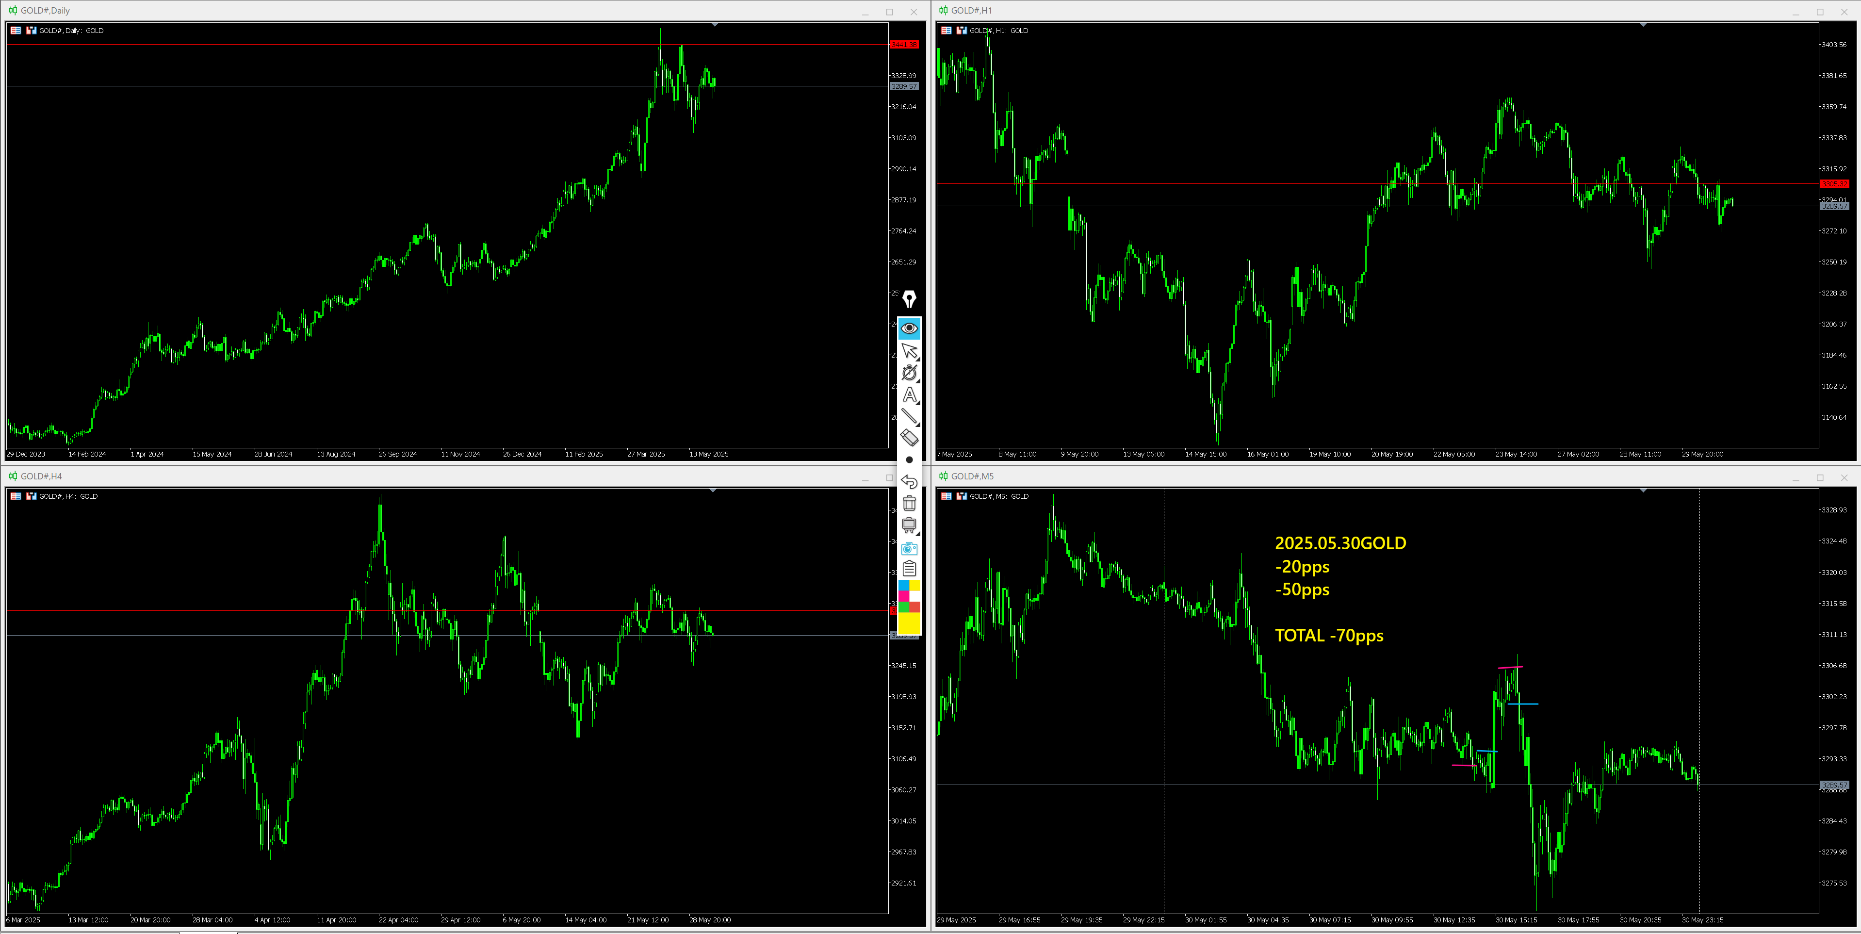Pick the green color swatch
This screenshot has width=1861, height=934.
pyautogui.click(x=904, y=607)
